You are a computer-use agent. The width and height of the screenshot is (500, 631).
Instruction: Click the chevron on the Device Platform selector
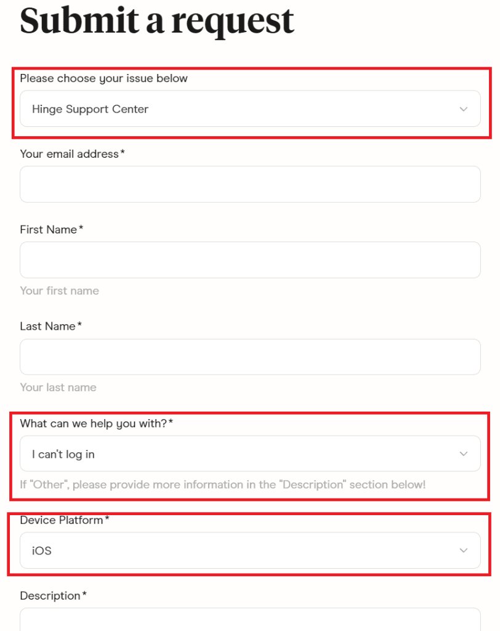click(464, 550)
